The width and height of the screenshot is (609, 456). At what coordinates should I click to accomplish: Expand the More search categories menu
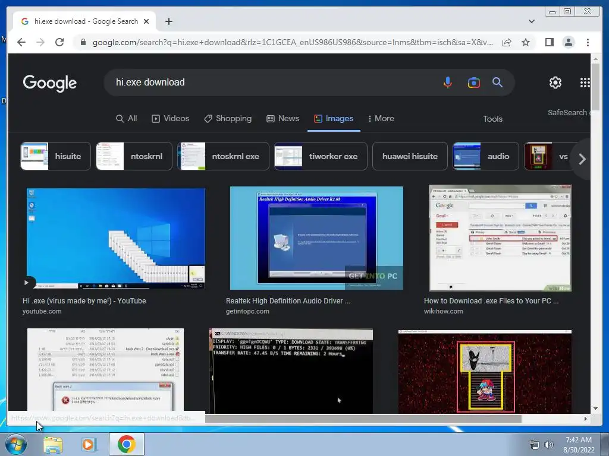(x=381, y=119)
